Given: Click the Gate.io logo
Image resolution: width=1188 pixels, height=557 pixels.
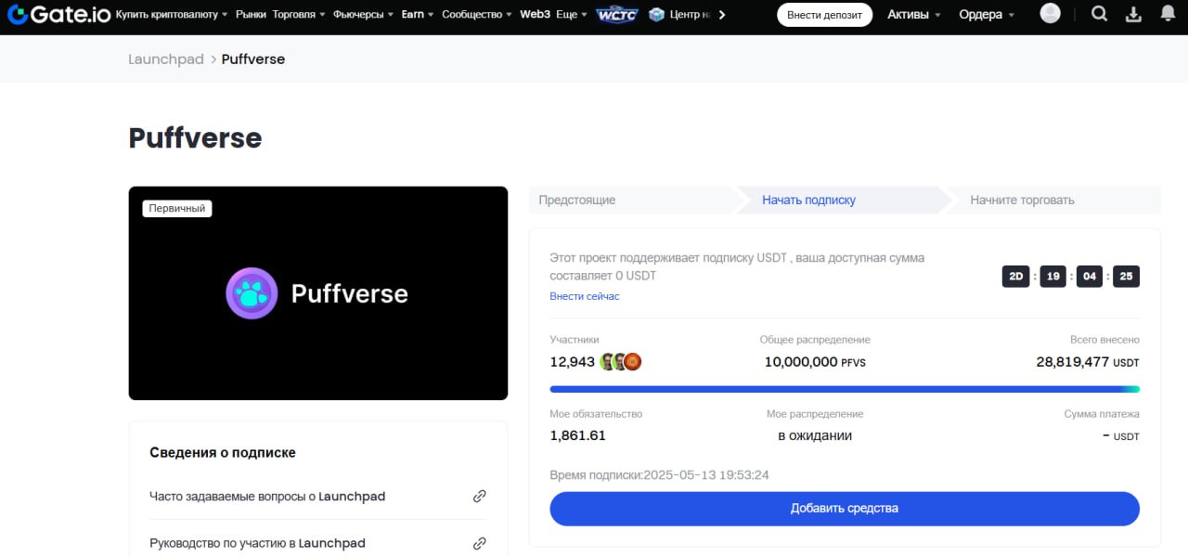Looking at the screenshot, I should (x=58, y=15).
